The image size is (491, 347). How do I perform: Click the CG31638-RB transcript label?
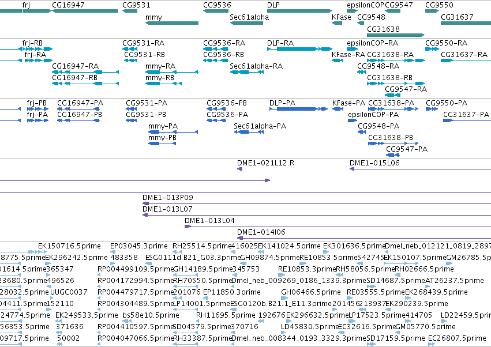coord(389,78)
